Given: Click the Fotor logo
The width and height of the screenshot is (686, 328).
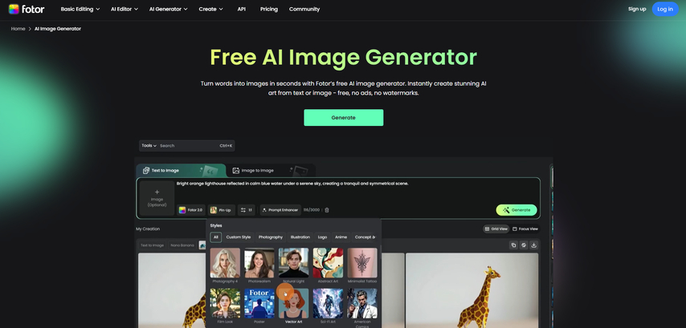Looking at the screenshot, I should click(27, 9).
